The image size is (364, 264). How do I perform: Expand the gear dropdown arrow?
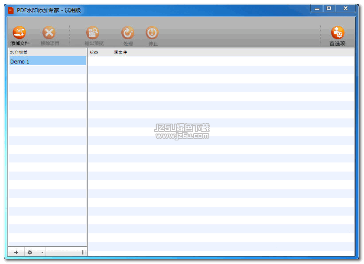42,252
